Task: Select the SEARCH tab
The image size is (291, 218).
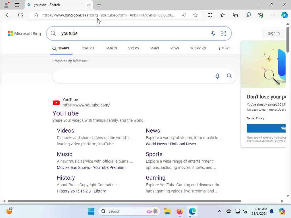Action: (x=61, y=48)
